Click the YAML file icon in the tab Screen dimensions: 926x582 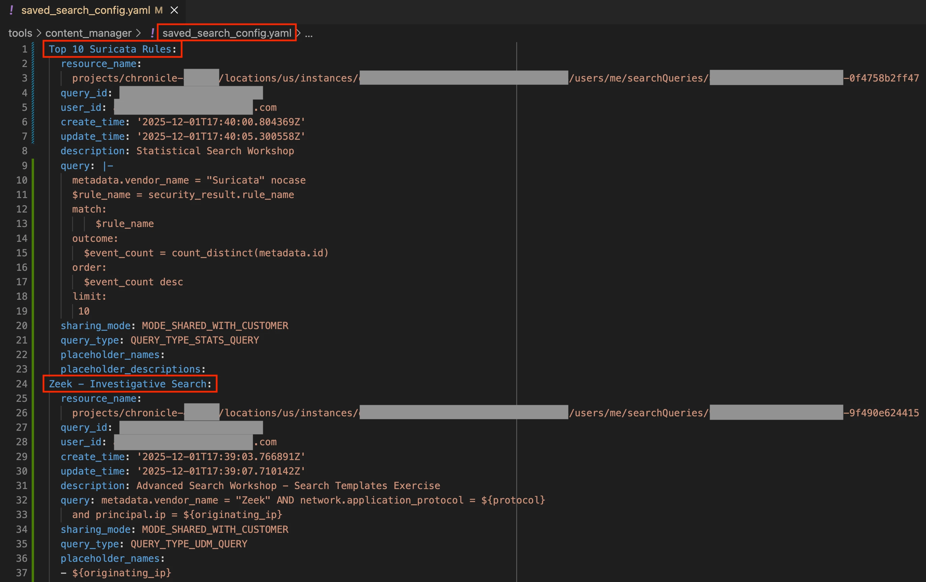11,10
